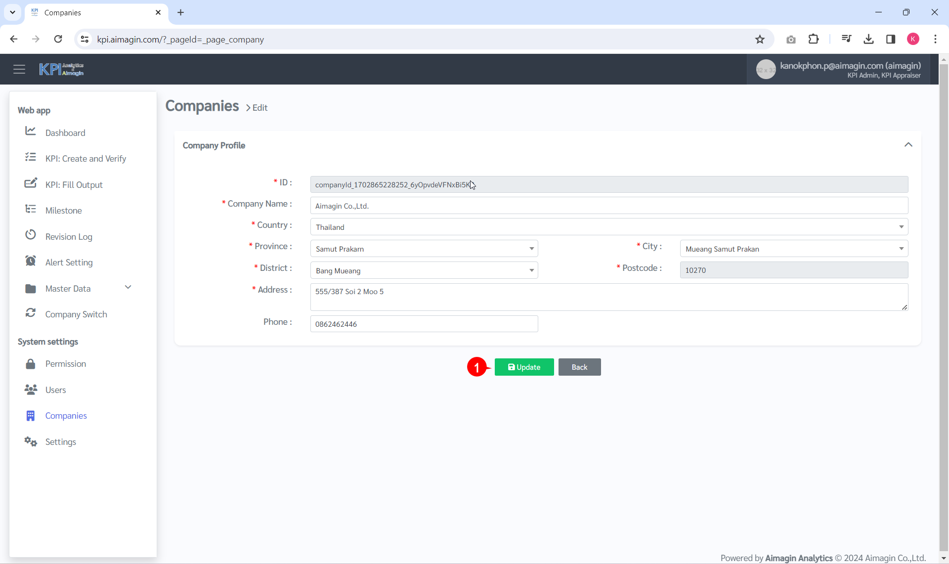Click the Settings gears icon

pos(31,441)
